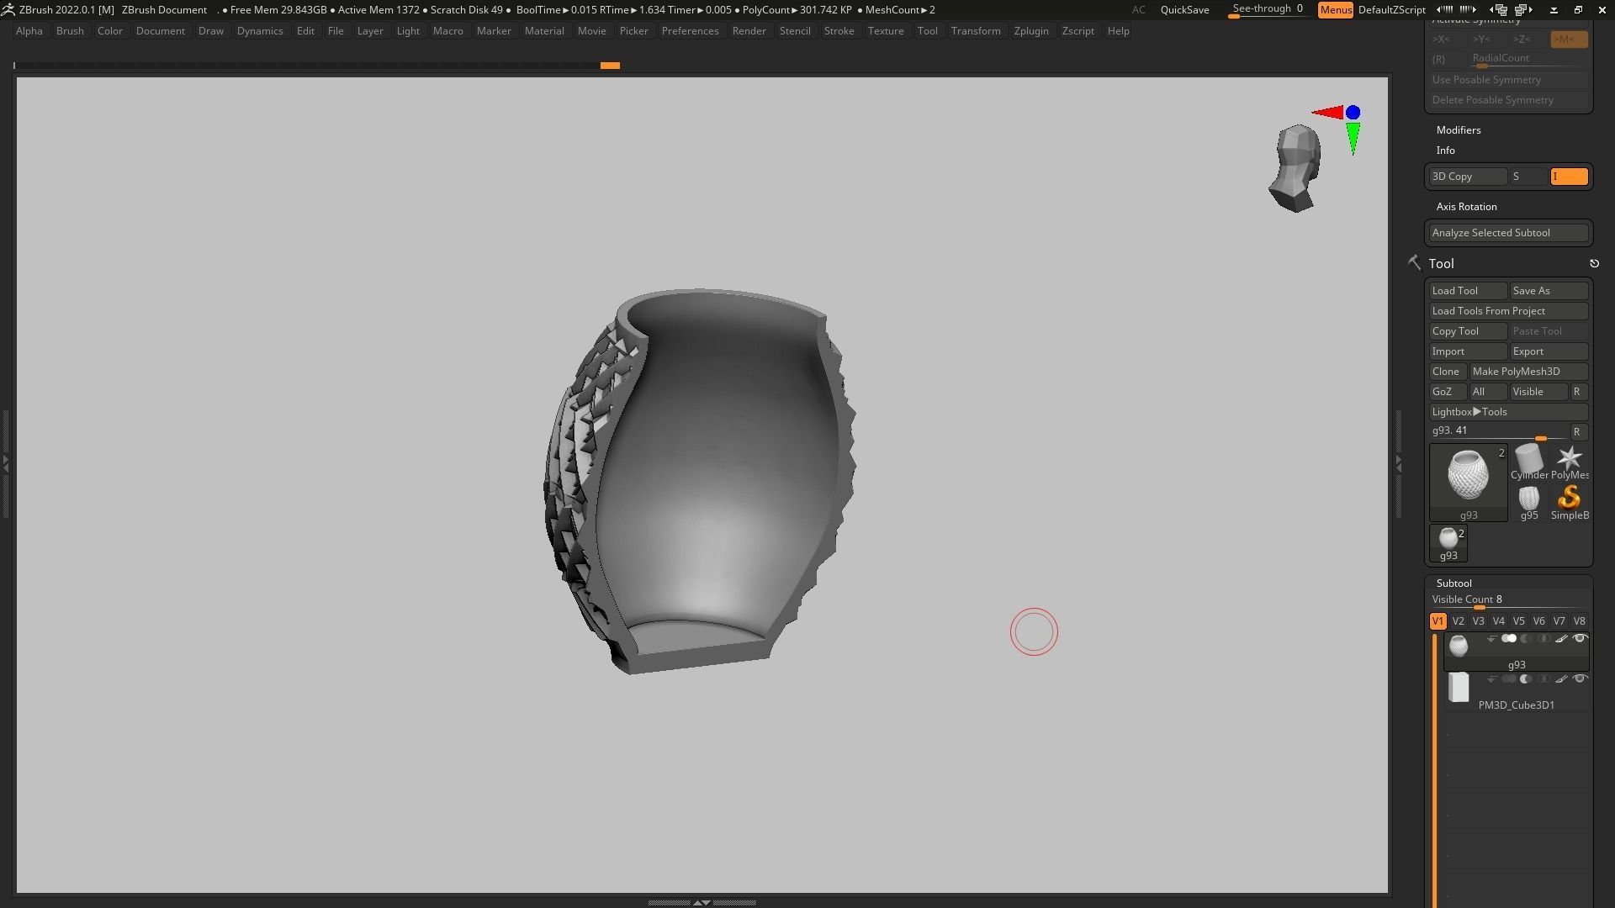Select the Cylinder3D tool thumbnail
This screenshot has height=908, width=1615.
(x=1528, y=462)
